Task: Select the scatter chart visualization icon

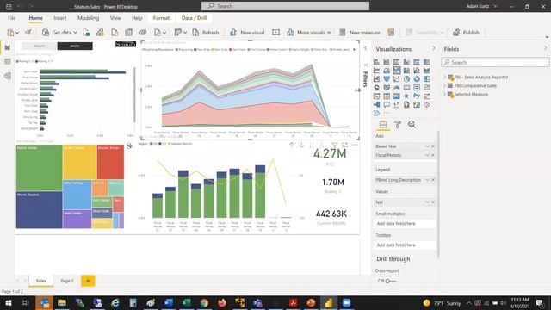Action: coord(397,79)
